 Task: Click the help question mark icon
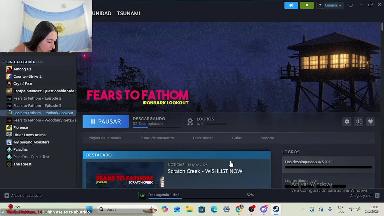[320, 5]
